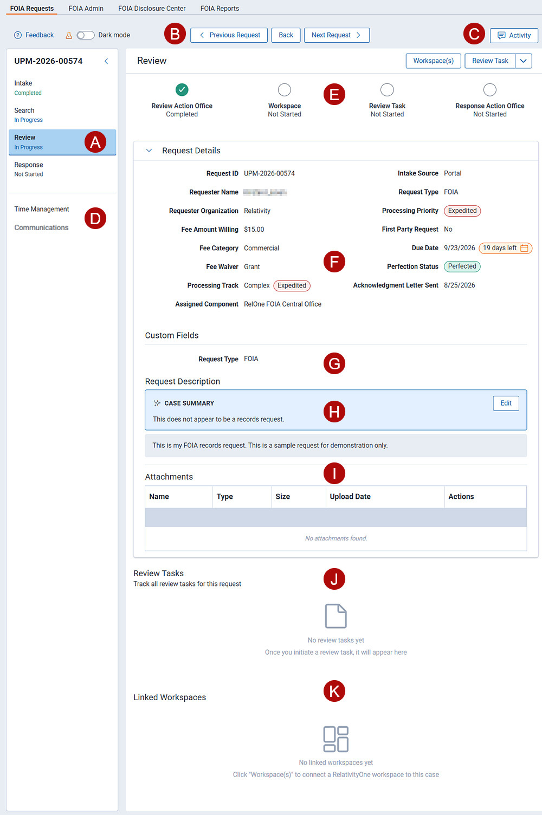Click the Back button

click(286, 35)
